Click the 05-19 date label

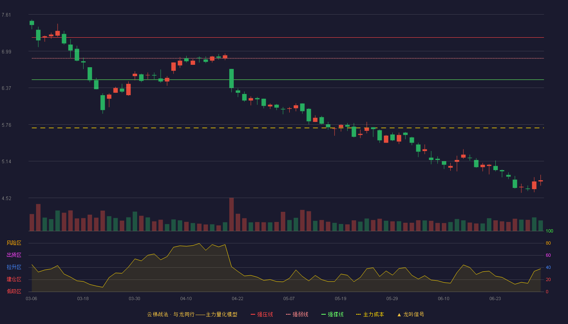pyautogui.click(x=340, y=298)
